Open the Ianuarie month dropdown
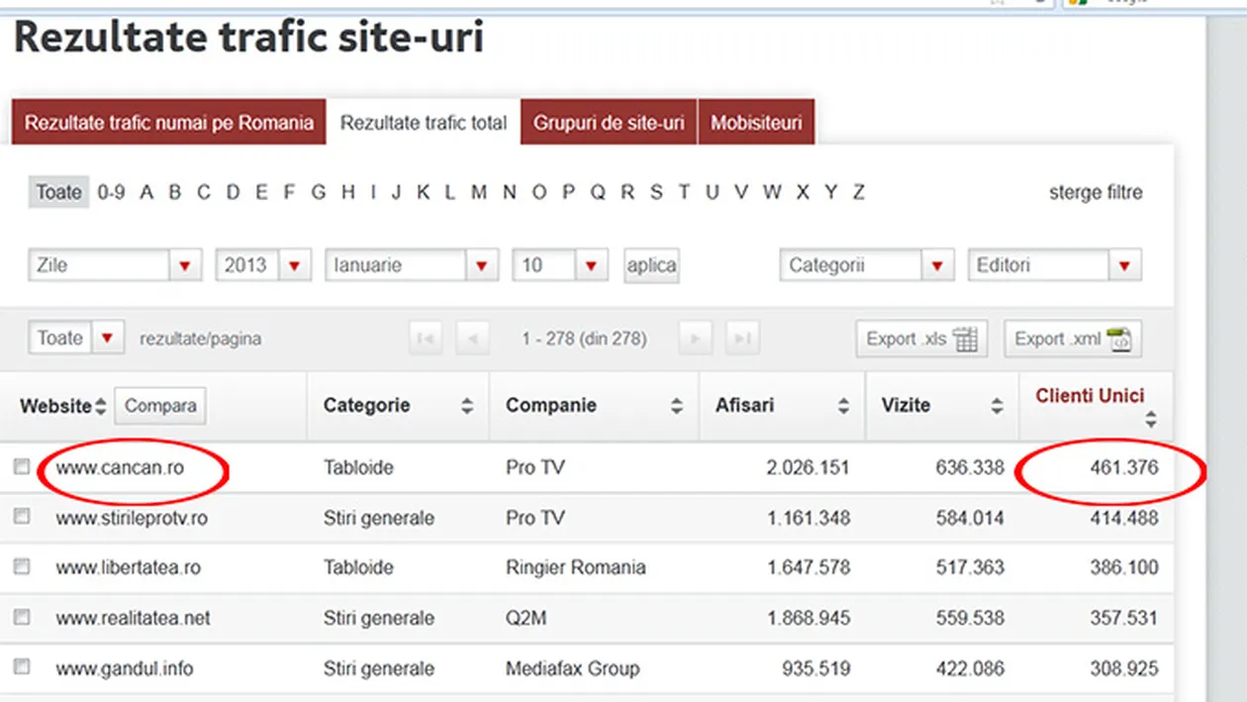Viewport: 1247px width, 702px height. click(x=482, y=264)
